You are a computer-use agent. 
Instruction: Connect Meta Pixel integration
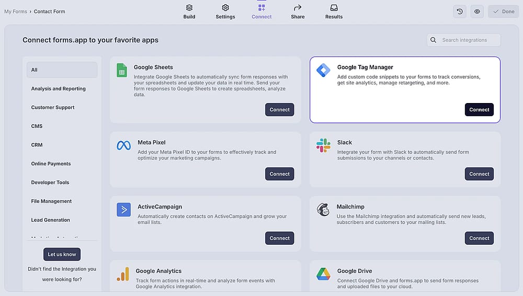pyautogui.click(x=279, y=174)
